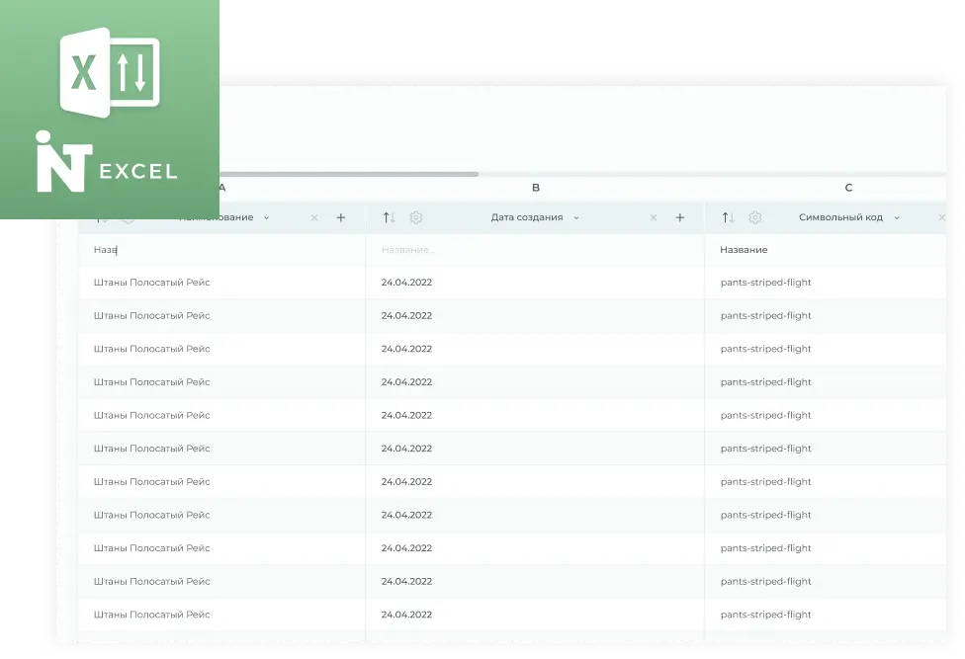965x659 pixels.
Task: Remove the Дата создания column with X
Action: pyautogui.click(x=653, y=217)
